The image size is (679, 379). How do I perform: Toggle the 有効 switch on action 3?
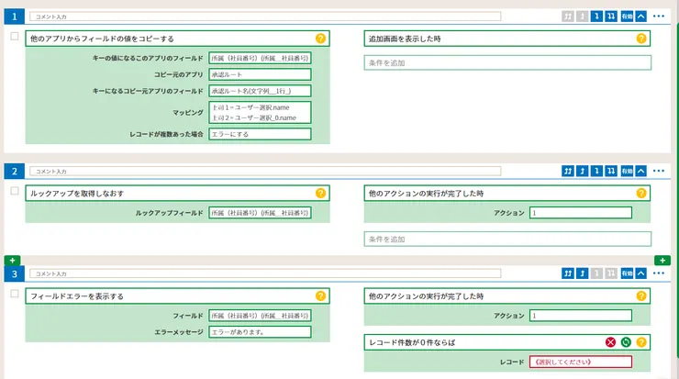point(627,273)
